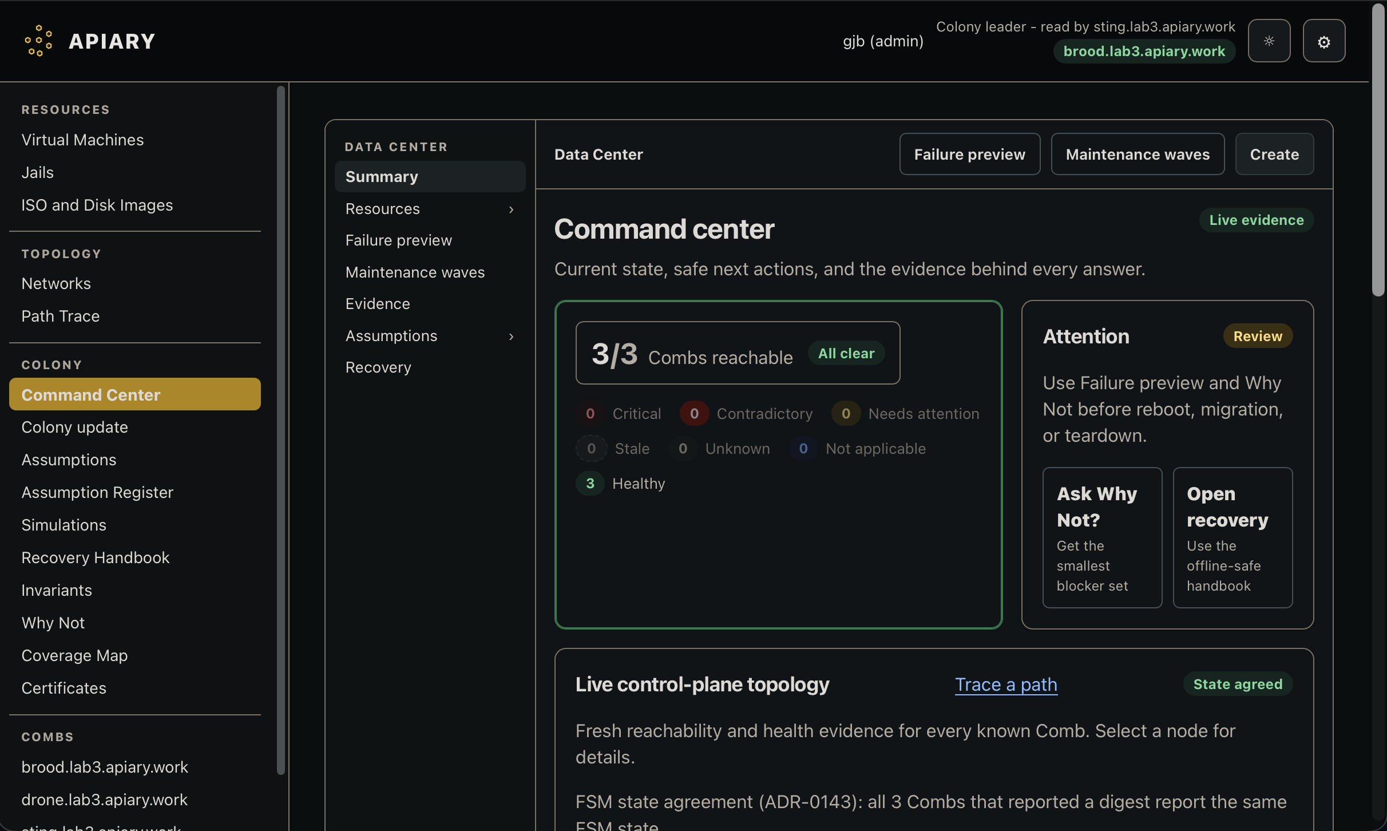This screenshot has height=831, width=1387.
Task: Click the Unknown count indicator
Action: pos(719,449)
